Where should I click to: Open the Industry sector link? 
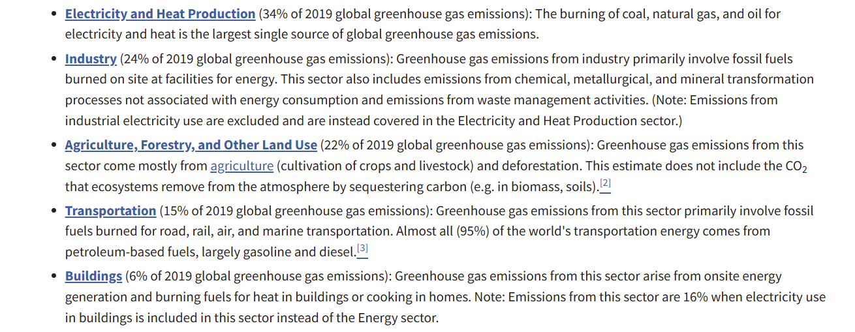point(91,59)
